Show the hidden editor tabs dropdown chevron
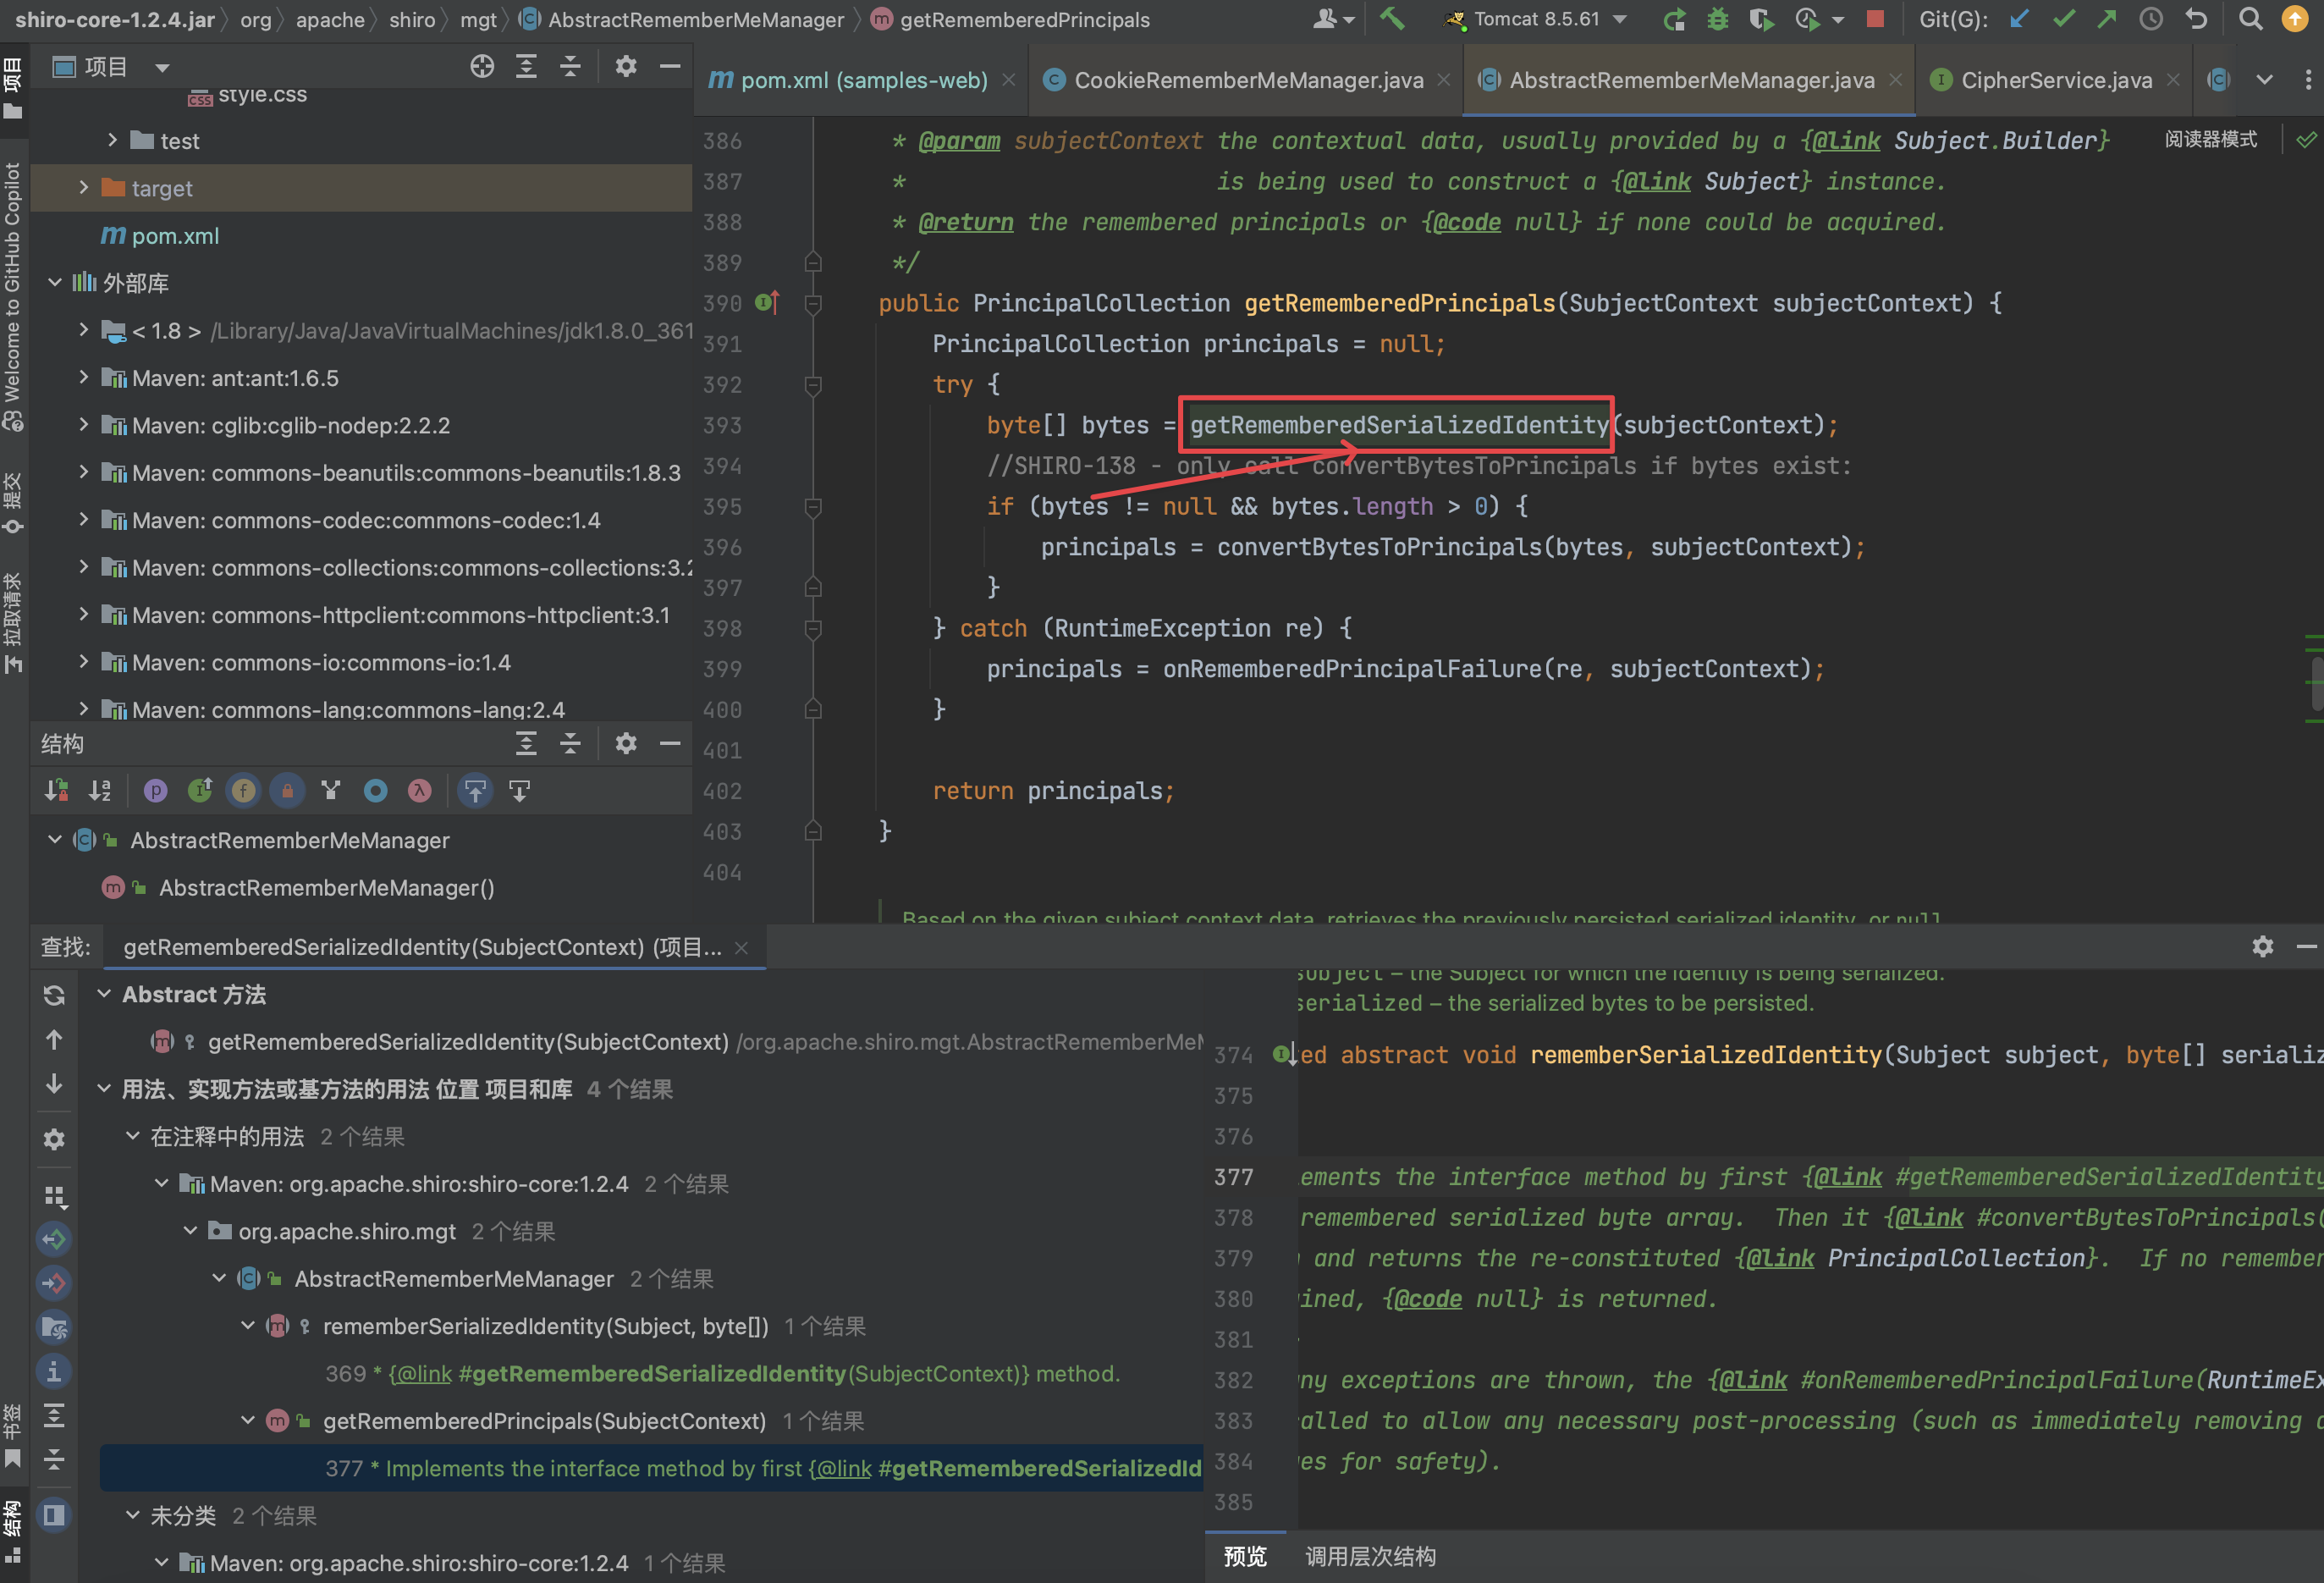The width and height of the screenshot is (2324, 1583). 2265,79
